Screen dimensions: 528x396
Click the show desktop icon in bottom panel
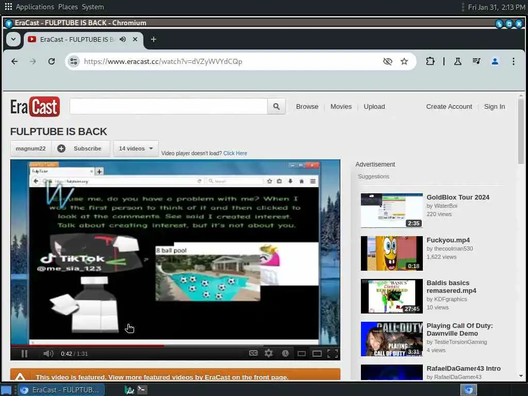point(6,390)
